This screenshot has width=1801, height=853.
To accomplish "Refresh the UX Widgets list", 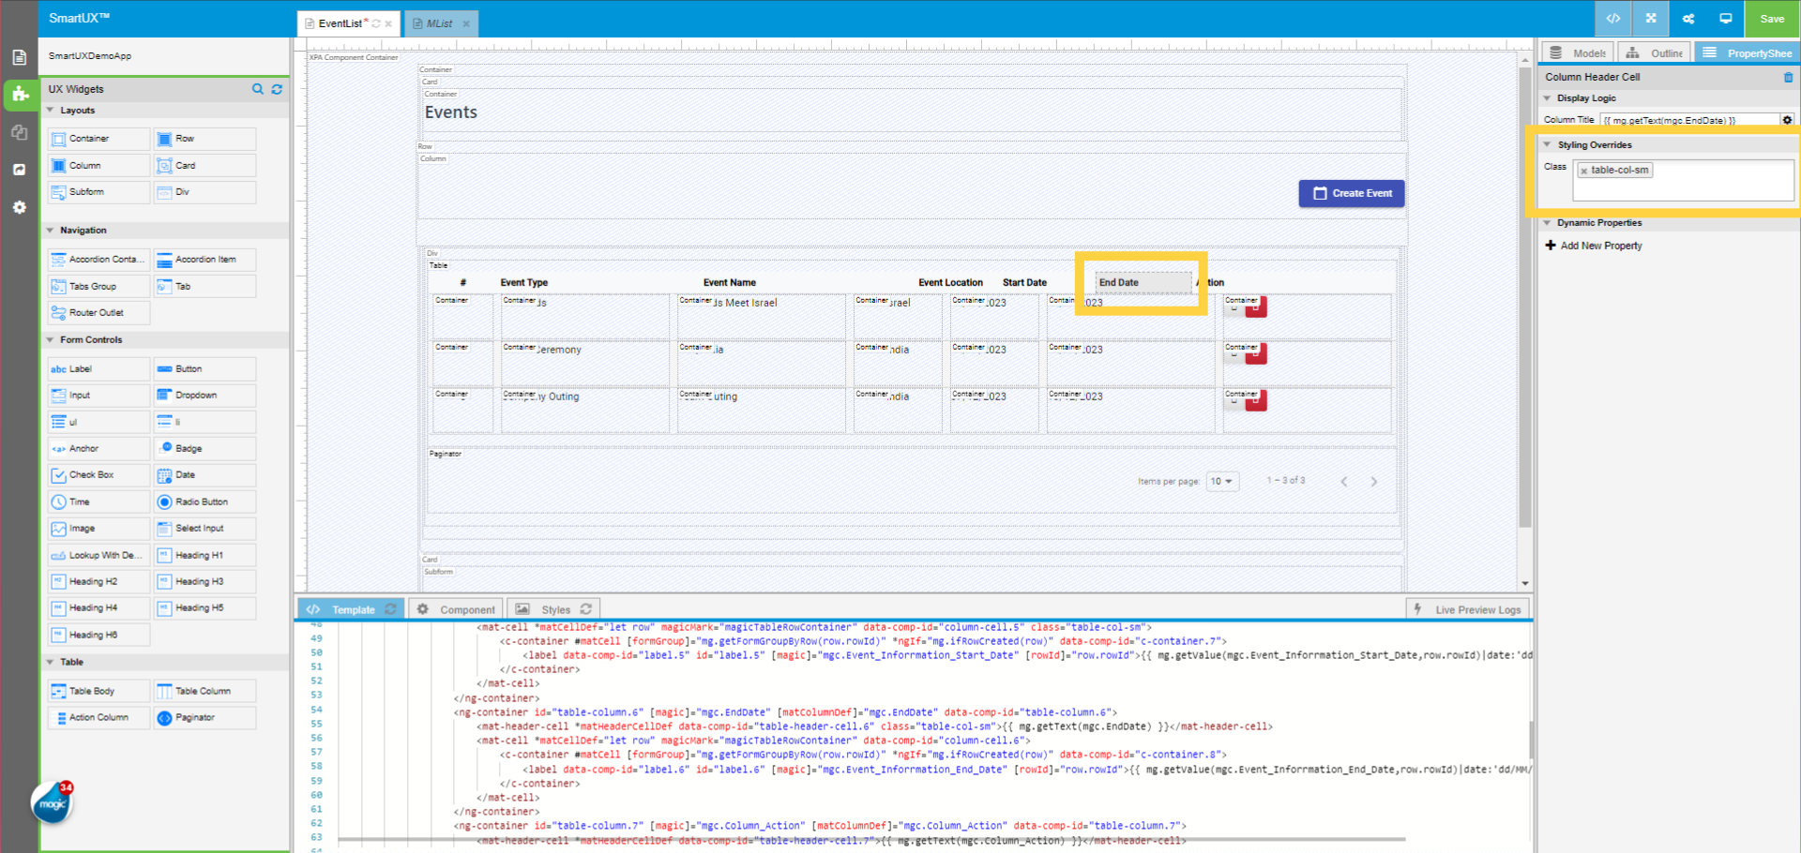I will pos(277,89).
